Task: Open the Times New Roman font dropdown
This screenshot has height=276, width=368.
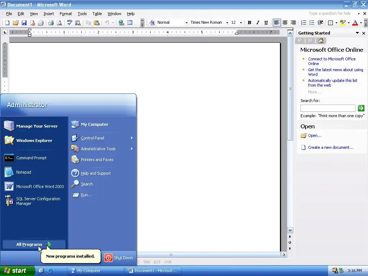Action: (227, 23)
